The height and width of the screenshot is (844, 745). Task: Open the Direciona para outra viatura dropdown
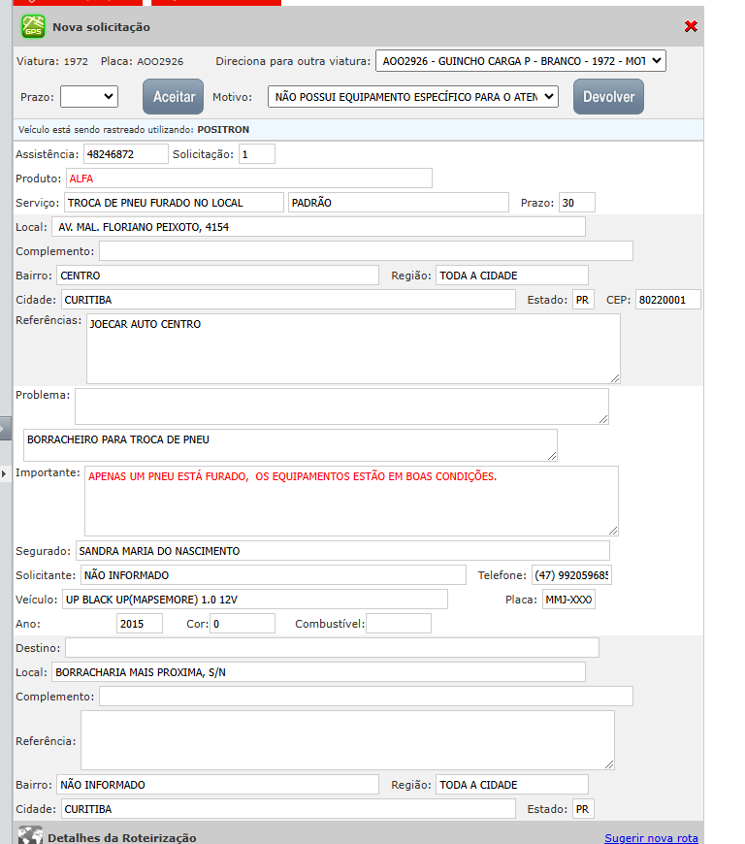coord(521,61)
